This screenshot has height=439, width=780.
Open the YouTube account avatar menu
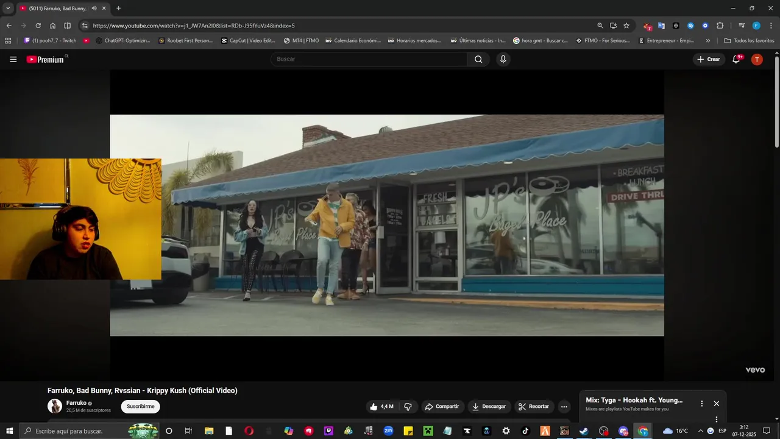point(757,59)
